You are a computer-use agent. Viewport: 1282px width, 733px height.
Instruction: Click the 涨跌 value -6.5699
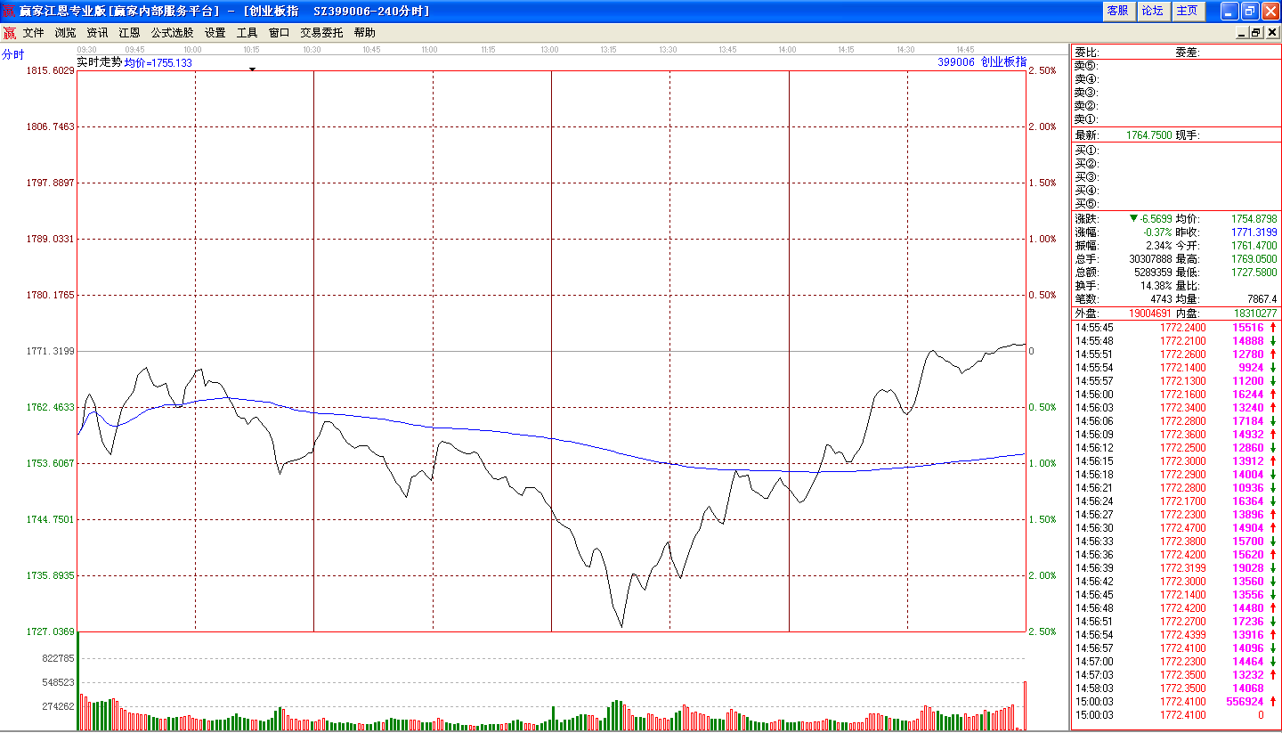tap(1156, 218)
